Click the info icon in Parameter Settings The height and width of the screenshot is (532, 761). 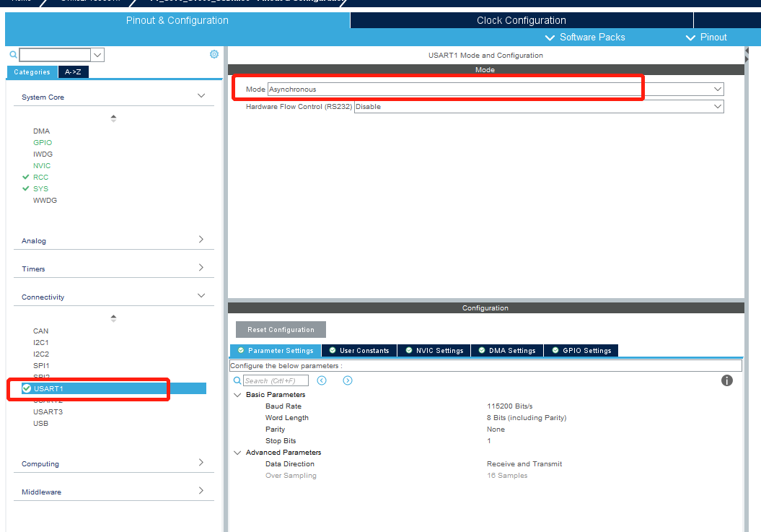(726, 380)
